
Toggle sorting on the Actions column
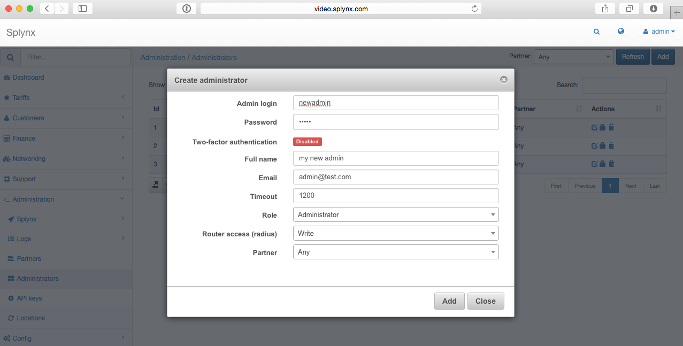tap(660, 109)
